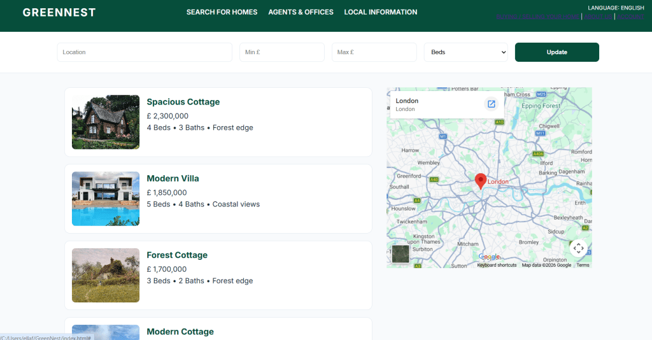
Task: Click the Update button
Action: point(556,52)
